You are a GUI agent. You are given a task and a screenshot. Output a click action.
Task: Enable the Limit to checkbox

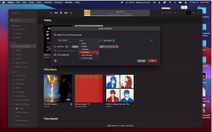(x=55, y=47)
